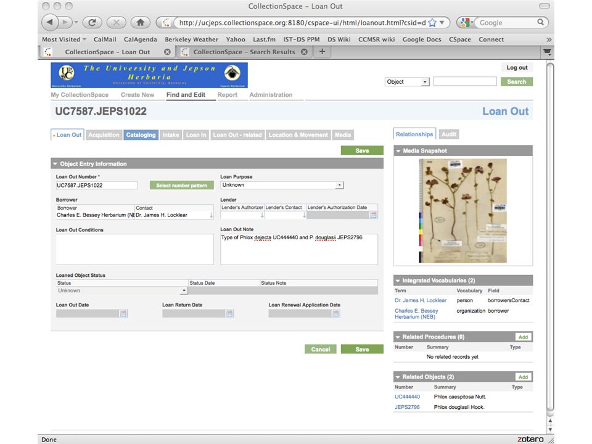Click the Loan Out Note text area
The width and height of the screenshot is (592, 444).
[299, 249]
